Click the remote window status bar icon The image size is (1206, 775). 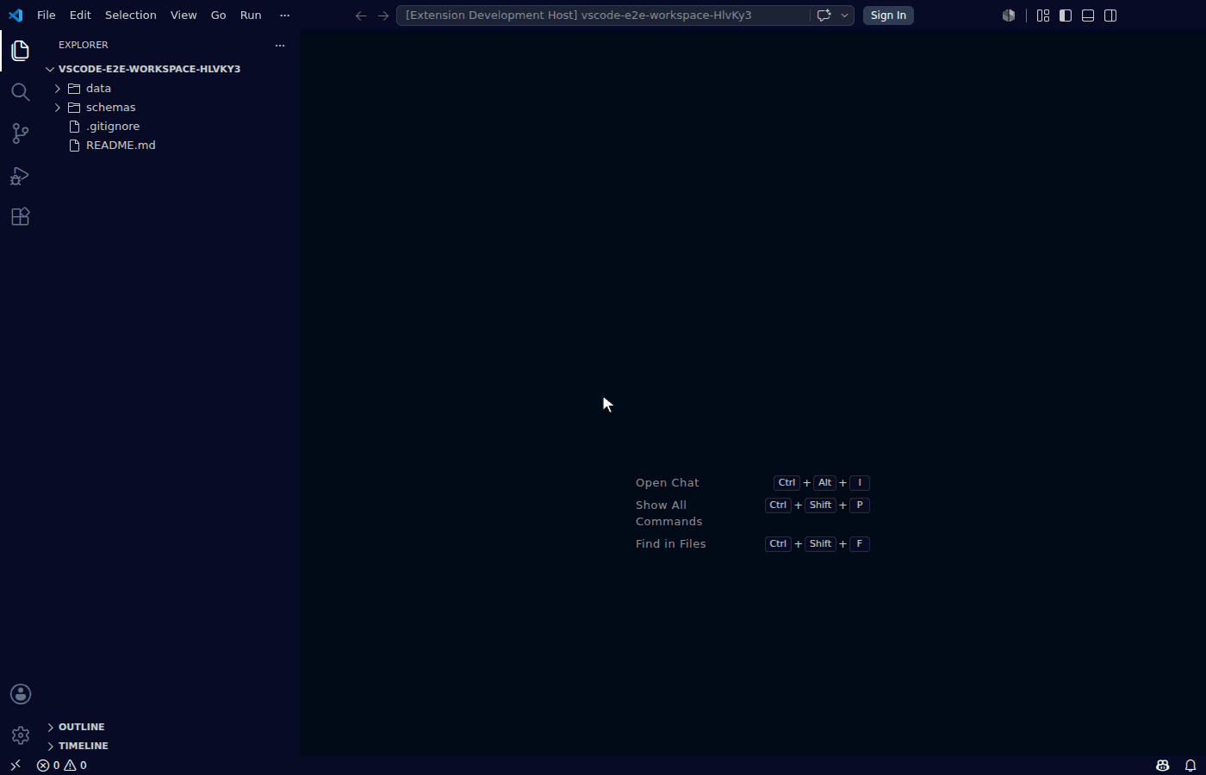coord(16,765)
